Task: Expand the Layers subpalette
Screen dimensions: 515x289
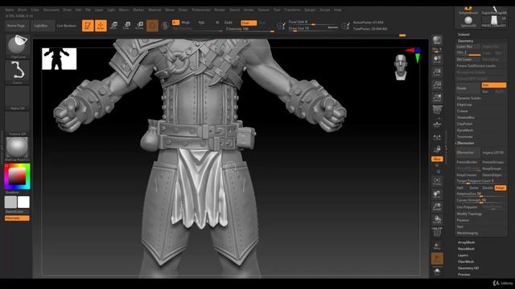Action: (x=463, y=255)
